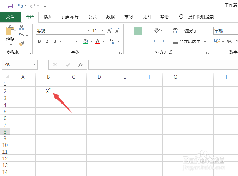Toggle Bold formatting
The image size is (238, 176).
coord(39,41)
